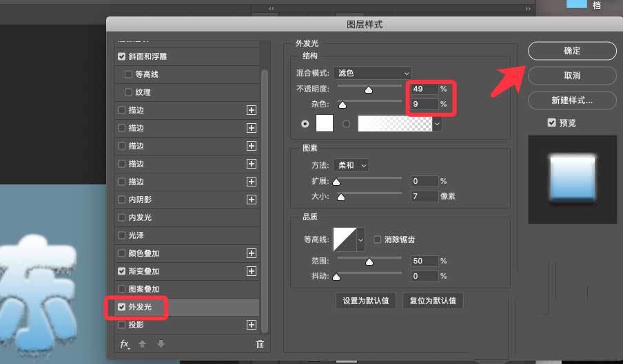Select the 图案叠加 style row
Image resolution: width=623 pixels, height=364 pixels.
[x=187, y=289]
